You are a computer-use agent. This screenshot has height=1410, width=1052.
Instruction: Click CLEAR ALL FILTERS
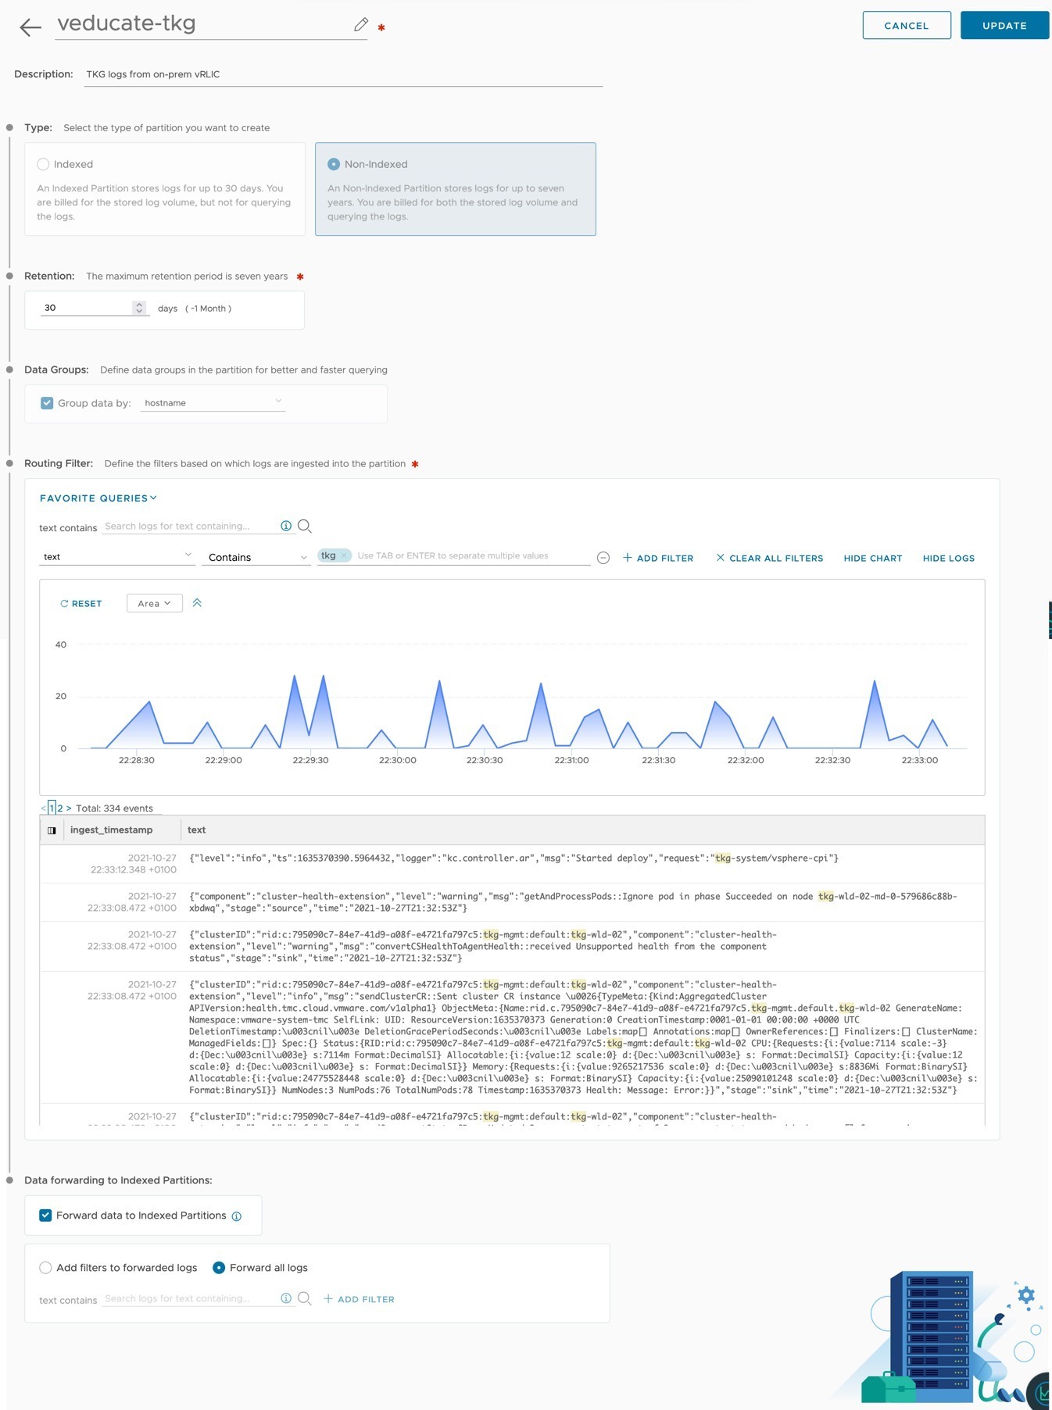770,558
